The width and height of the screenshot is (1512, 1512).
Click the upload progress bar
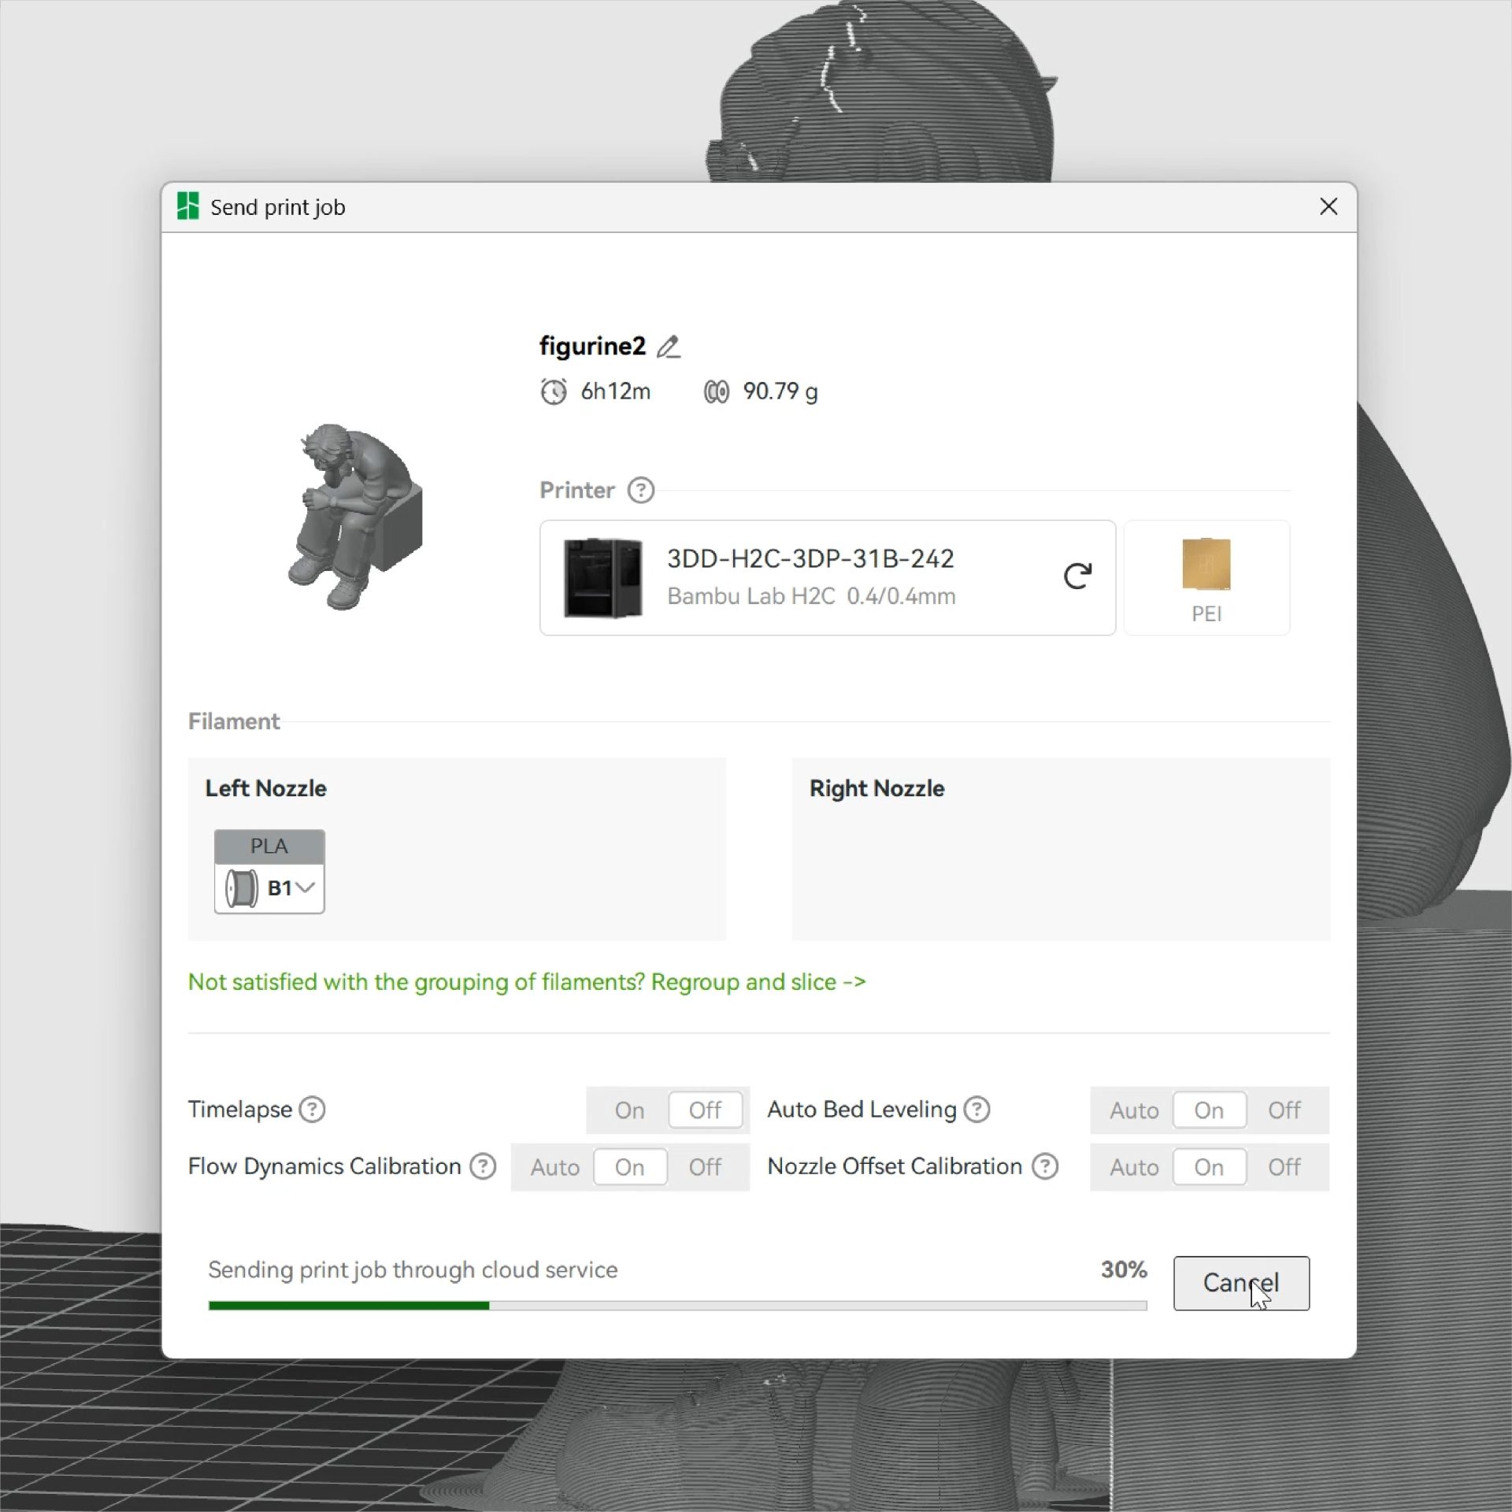(676, 1306)
